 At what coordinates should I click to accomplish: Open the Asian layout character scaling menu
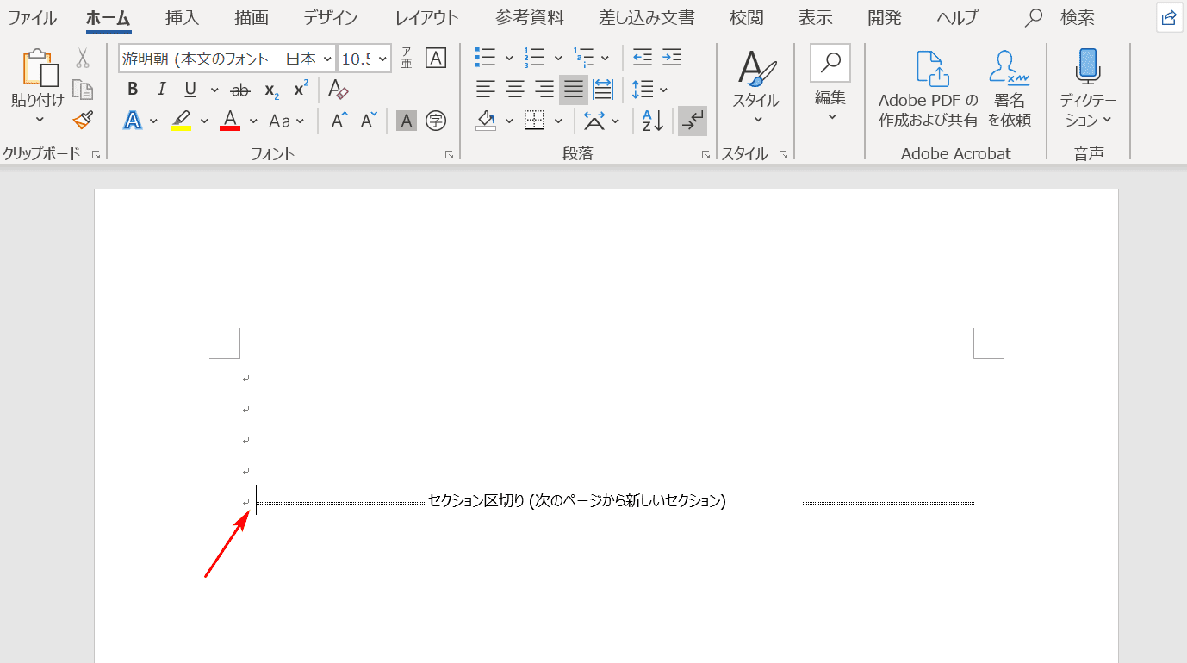pos(602,121)
